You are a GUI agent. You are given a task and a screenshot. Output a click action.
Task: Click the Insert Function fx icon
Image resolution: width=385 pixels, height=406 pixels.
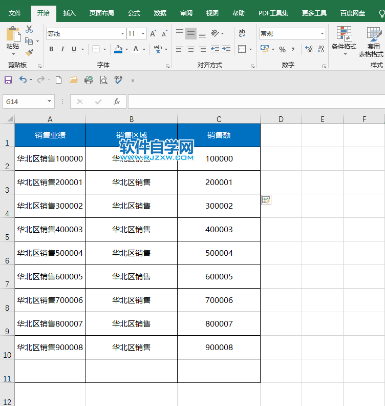(117, 101)
